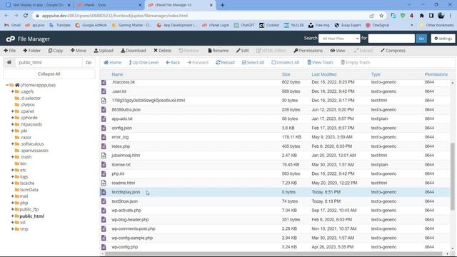Create a new folder with + Folder
The width and height of the screenshot is (457, 257).
31,51
